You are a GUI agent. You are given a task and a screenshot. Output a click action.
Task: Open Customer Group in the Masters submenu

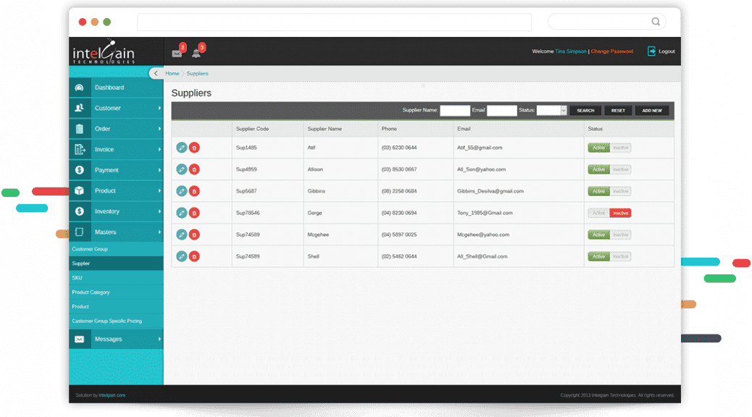coord(116,249)
